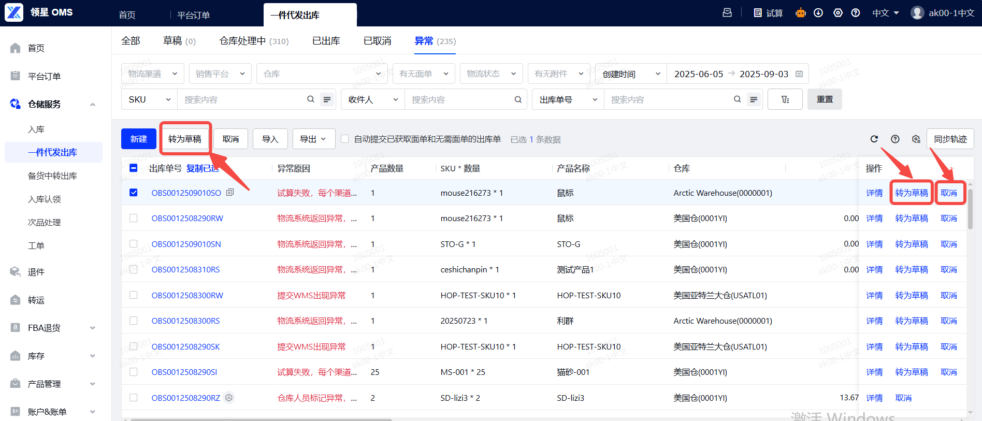Click the blue 新建 button
Viewport: 982px width, 421px height.
[138, 139]
